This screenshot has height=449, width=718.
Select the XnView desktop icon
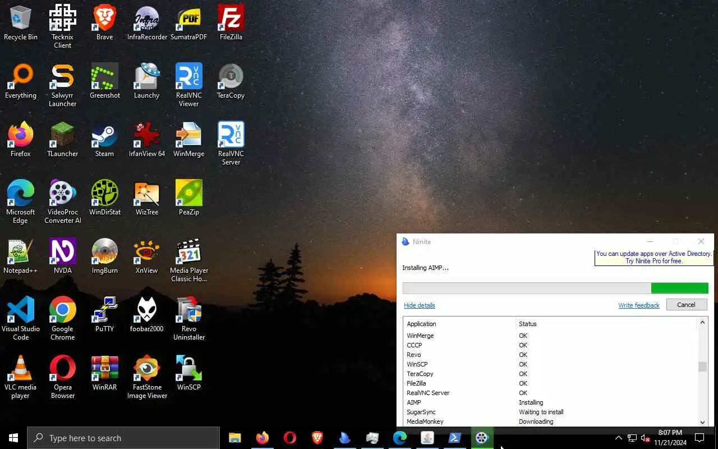(x=146, y=257)
